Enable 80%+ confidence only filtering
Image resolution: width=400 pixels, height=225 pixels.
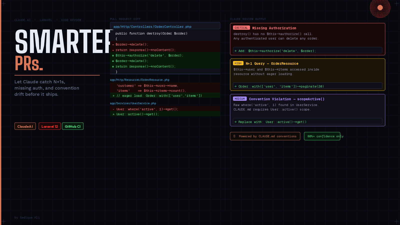[322, 136]
